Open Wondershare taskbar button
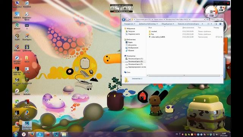The width and height of the screenshot is (243, 137). coord(56,134)
